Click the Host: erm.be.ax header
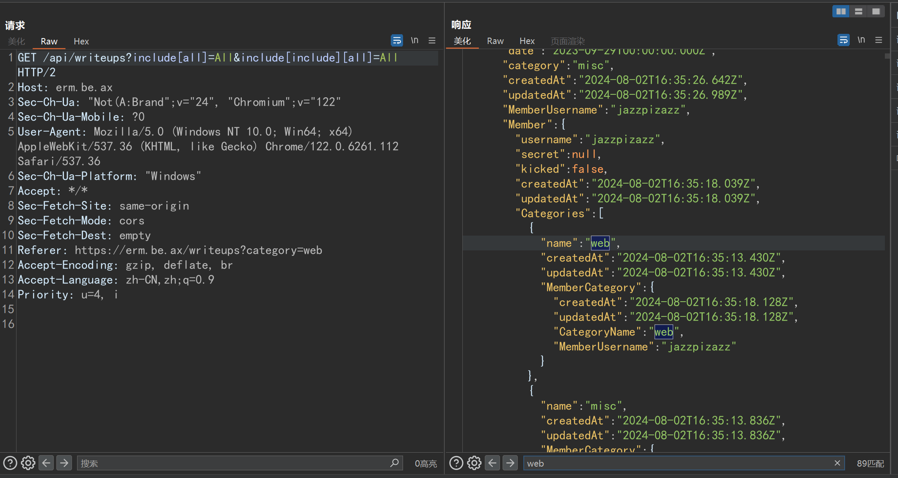Image resolution: width=898 pixels, height=478 pixels. (65, 88)
